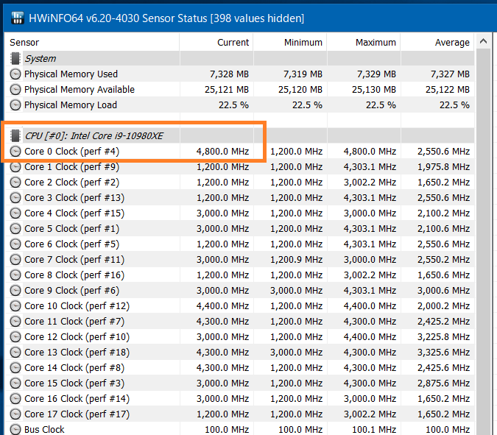Click the sensor icon for Core 6 Clock
The image size is (497, 435).
click(15, 244)
